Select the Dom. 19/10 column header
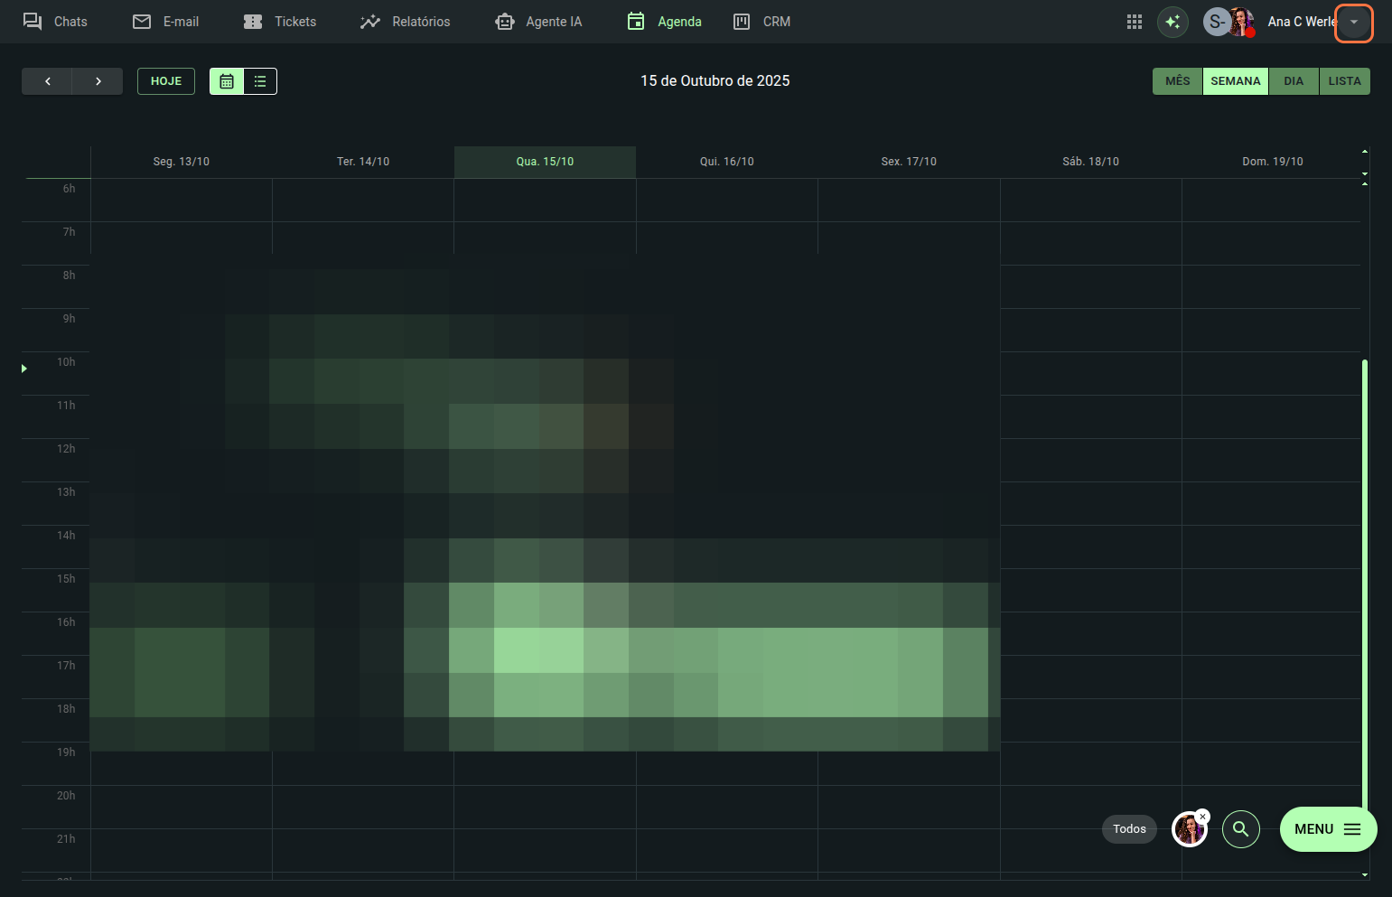1392x897 pixels. point(1272,162)
